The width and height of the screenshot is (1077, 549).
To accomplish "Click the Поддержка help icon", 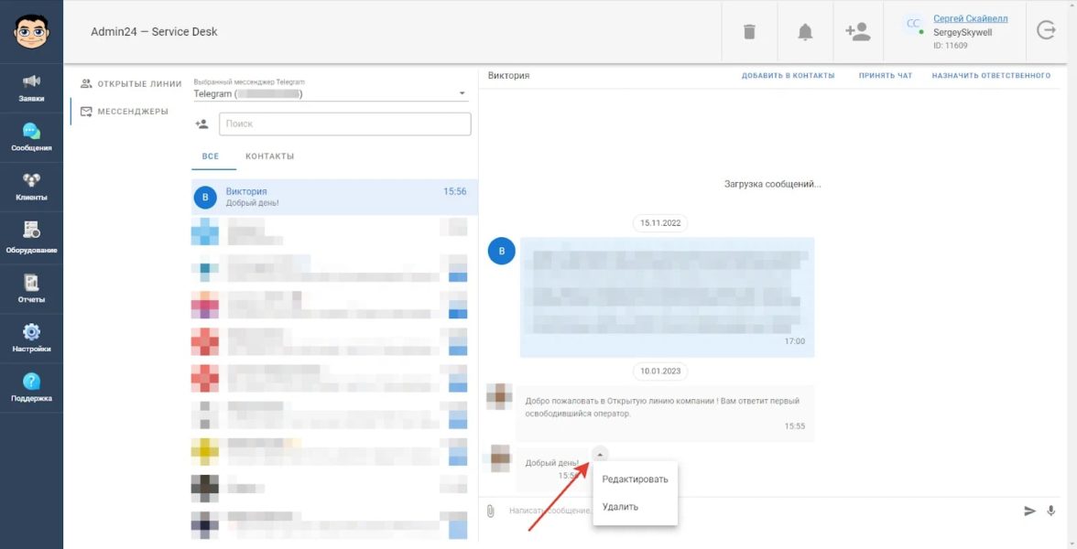I will click(31, 387).
